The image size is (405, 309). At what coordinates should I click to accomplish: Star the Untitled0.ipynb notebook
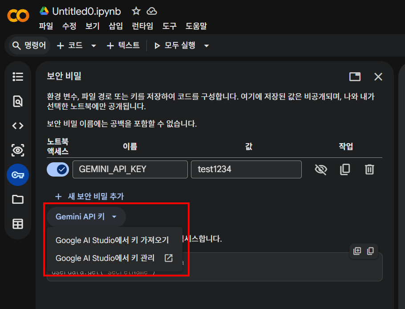136,11
